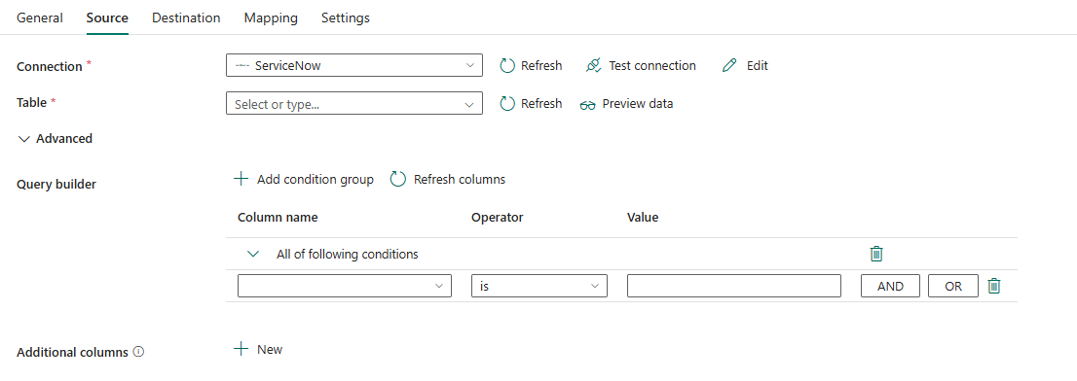Viewport: 1077px width, 381px height.
Task: Open the ServiceNow connection dropdown
Action: (x=354, y=66)
